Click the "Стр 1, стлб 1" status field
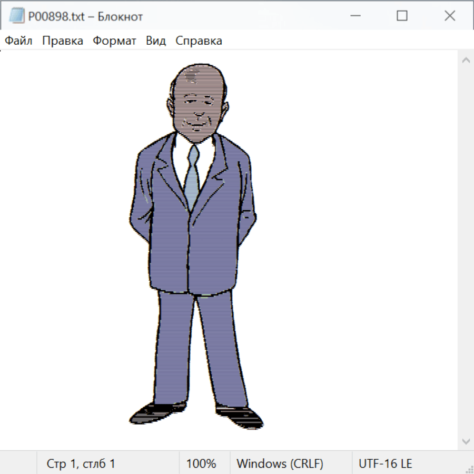474x474 pixels. click(x=81, y=463)
